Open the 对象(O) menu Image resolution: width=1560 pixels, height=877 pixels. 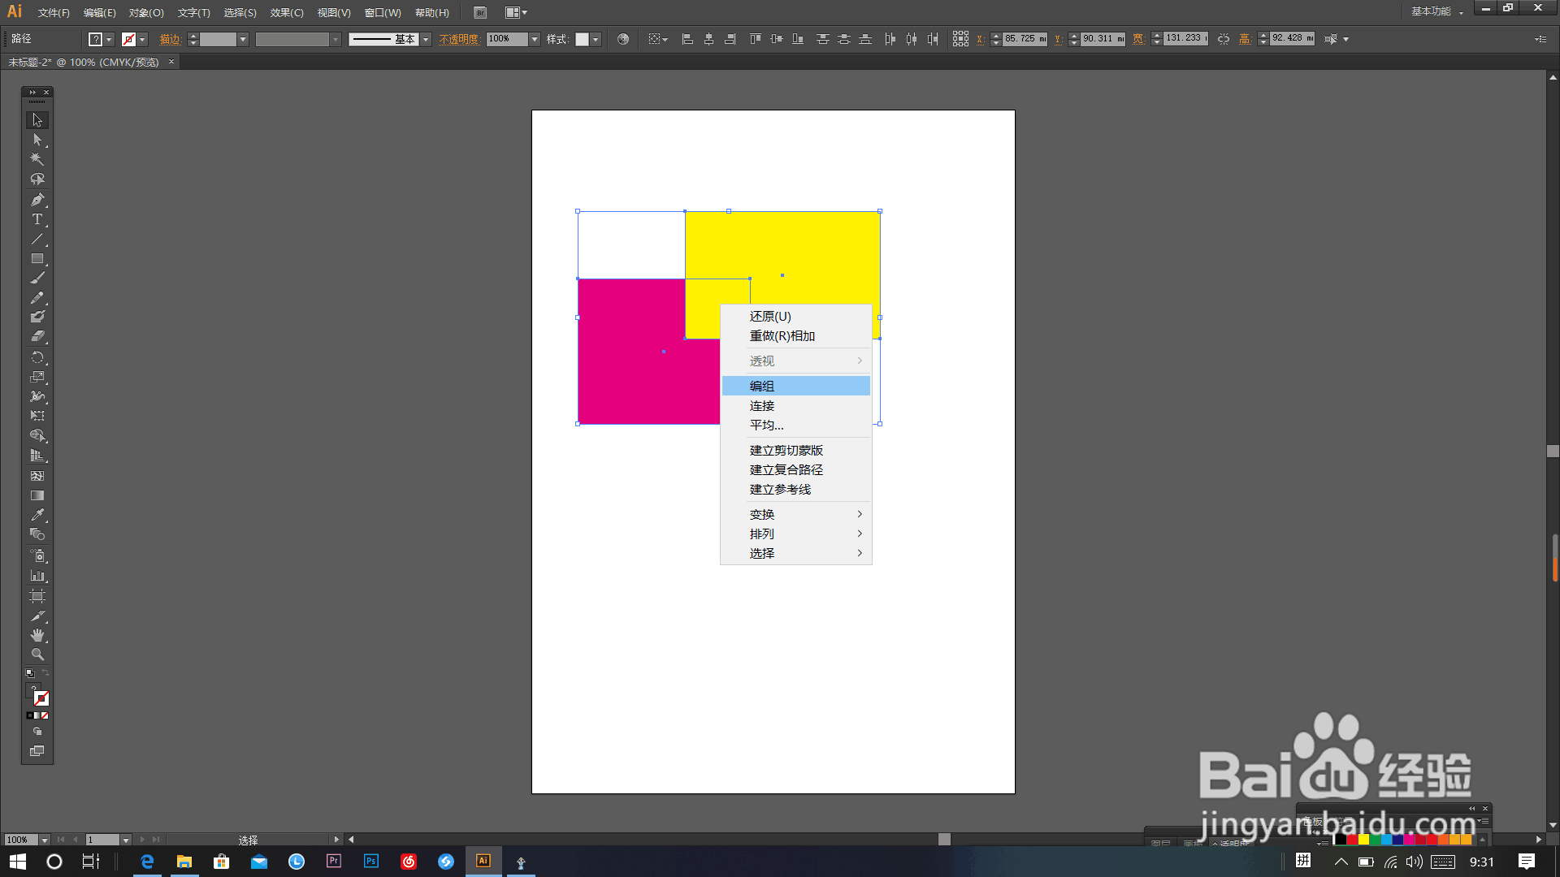[x=146, y=12]
